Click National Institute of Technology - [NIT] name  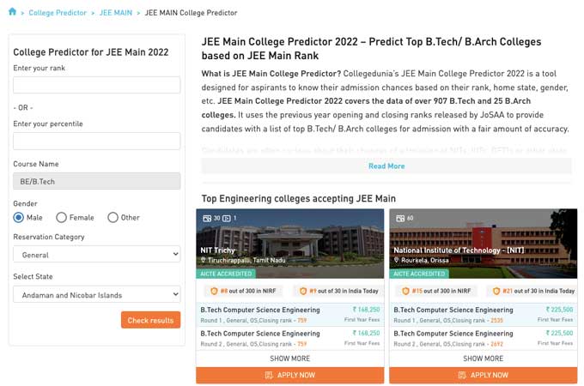pos(459,250)
